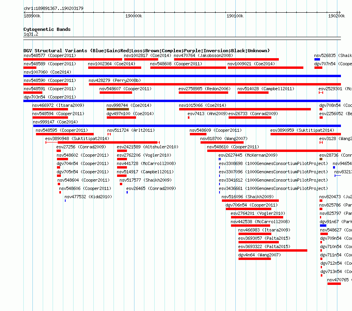Screen dimensions: 352x311
Task: Click nsv514917 (Campbell2011) label
Action: click(x=145, y=172)
